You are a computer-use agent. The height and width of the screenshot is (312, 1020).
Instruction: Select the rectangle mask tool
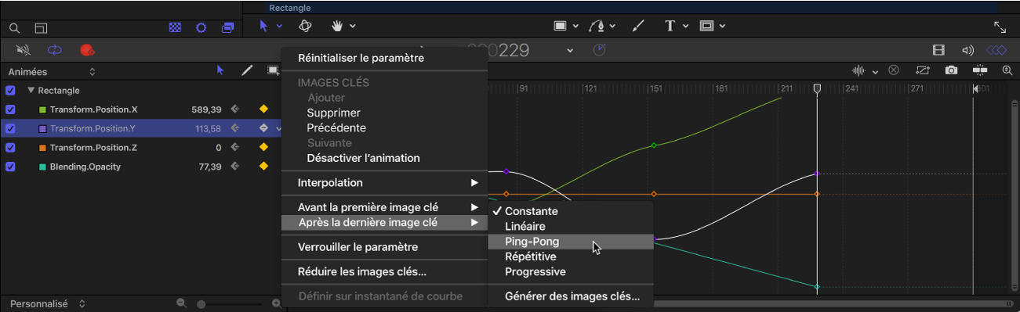tap(706, 26)
